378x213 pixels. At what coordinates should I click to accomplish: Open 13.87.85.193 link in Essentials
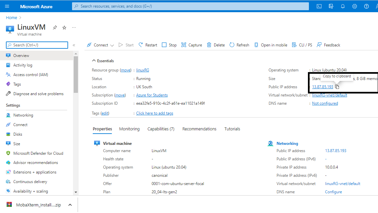(322, 87)
